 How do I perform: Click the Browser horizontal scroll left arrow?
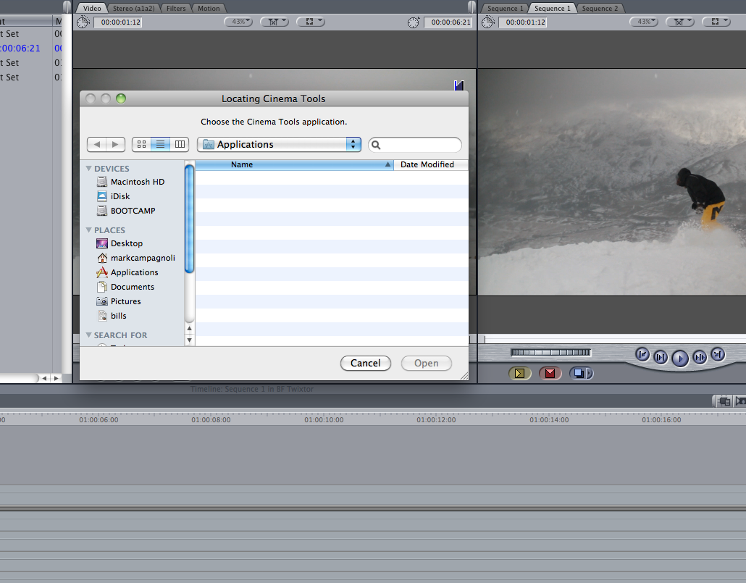pyautogui.click(x=44, y=378)
